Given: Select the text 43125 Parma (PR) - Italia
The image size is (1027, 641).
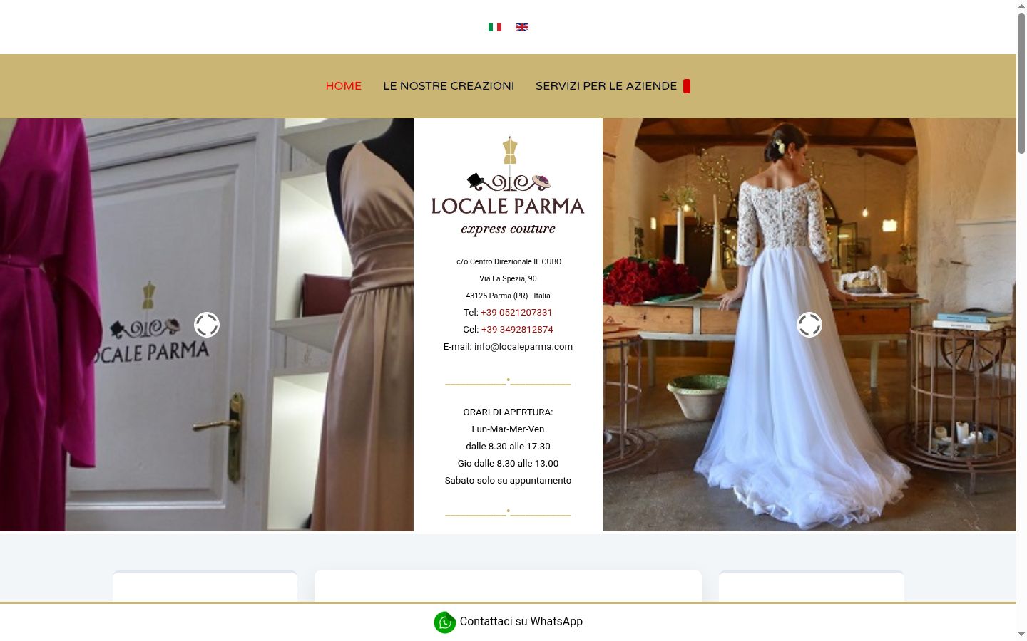Looking at the screenshot, I should [x=508, y=296].
